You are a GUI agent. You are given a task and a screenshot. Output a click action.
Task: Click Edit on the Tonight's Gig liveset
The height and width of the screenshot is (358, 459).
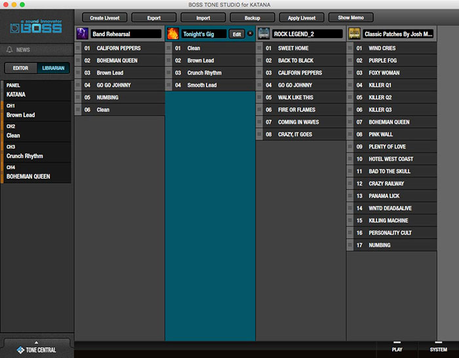point(237,34)
